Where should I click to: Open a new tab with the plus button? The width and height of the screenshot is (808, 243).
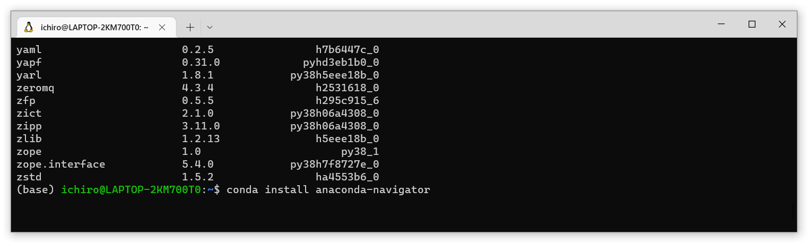coord(190,27)
